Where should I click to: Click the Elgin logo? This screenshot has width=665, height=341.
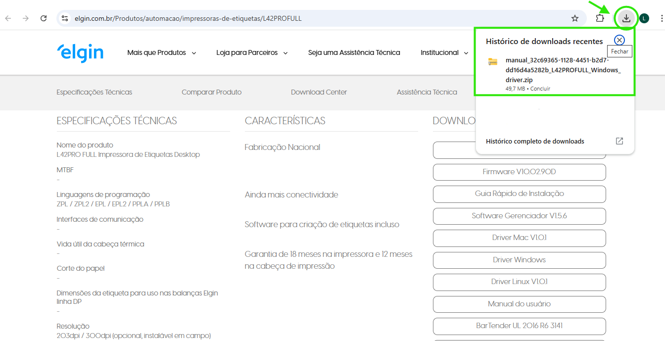[x=80, y=52]
